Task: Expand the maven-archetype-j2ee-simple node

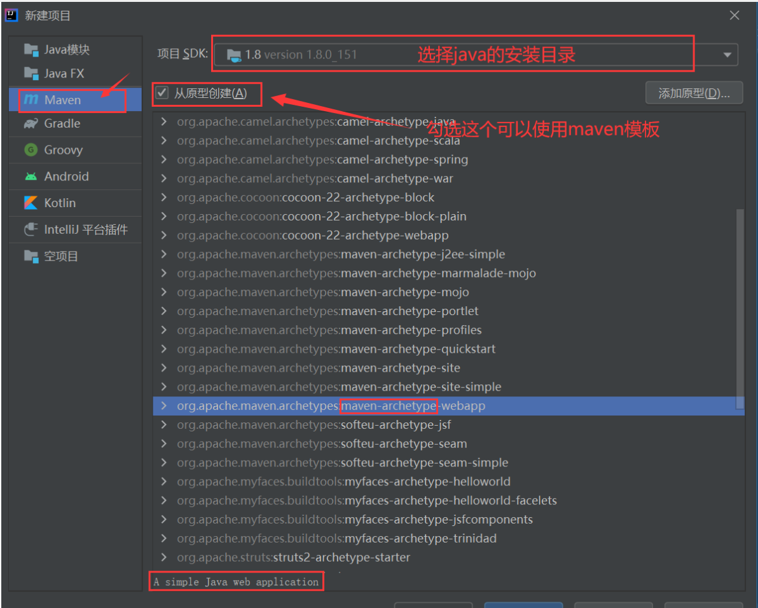Action: [x=164, y=254]
